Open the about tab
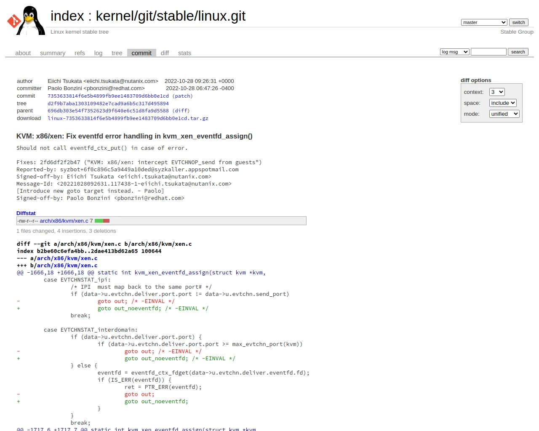 [x=23, y=53]
